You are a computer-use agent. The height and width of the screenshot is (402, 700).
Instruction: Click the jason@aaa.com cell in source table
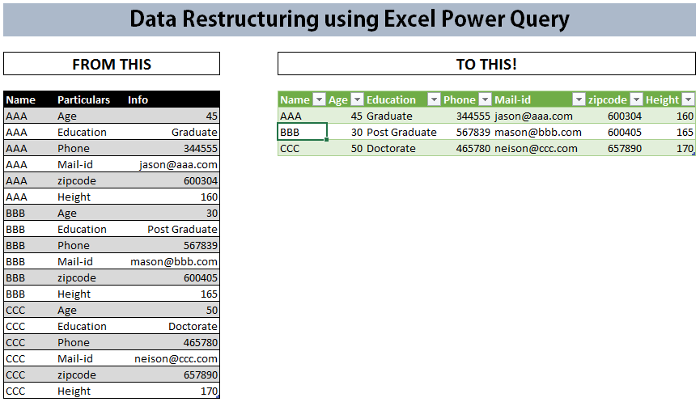click(178, 165)
